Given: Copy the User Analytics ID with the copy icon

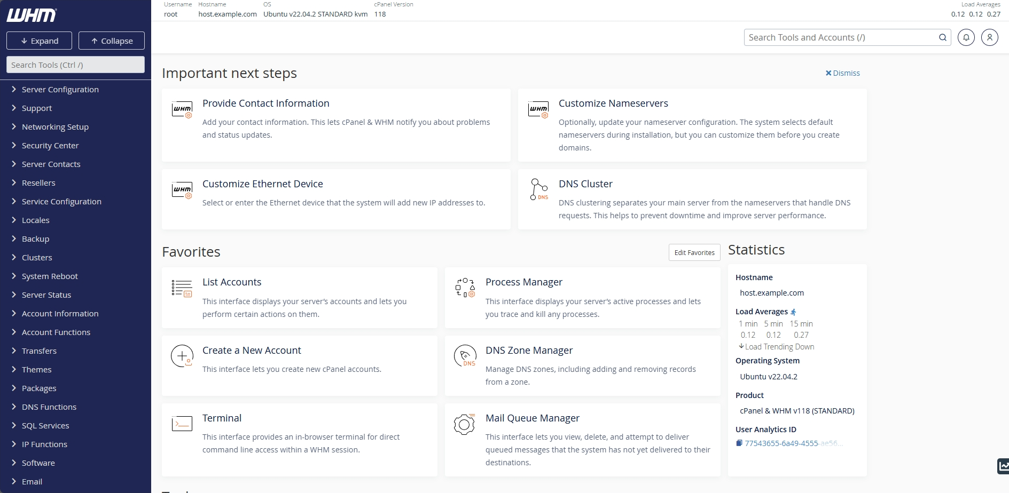Looking at the screenshot, I should coord(739,443).
